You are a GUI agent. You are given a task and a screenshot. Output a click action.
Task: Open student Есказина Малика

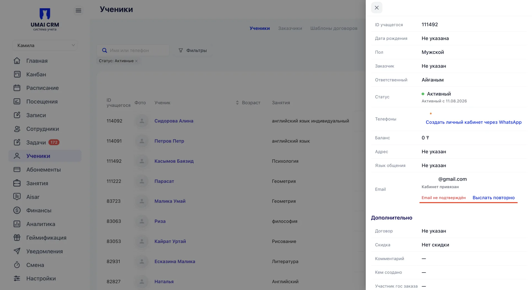tap(175, 261)
